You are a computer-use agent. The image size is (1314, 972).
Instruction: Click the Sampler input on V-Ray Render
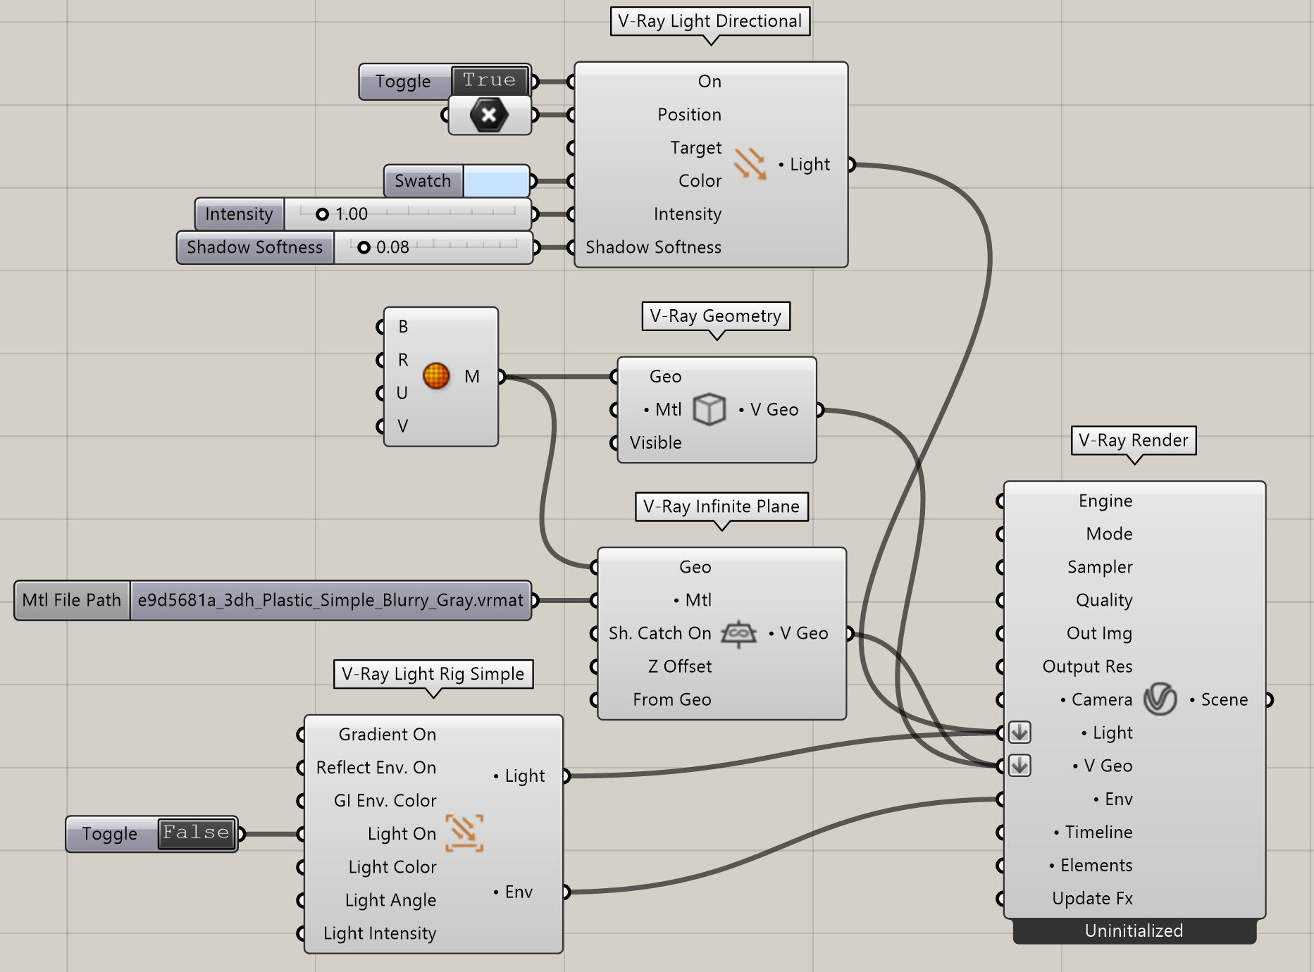coord(1100,567)
